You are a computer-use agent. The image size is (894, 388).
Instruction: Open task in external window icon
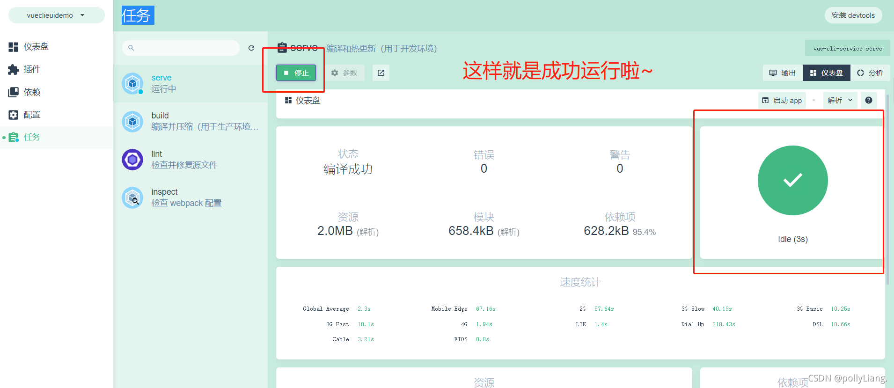pos(381,73)
